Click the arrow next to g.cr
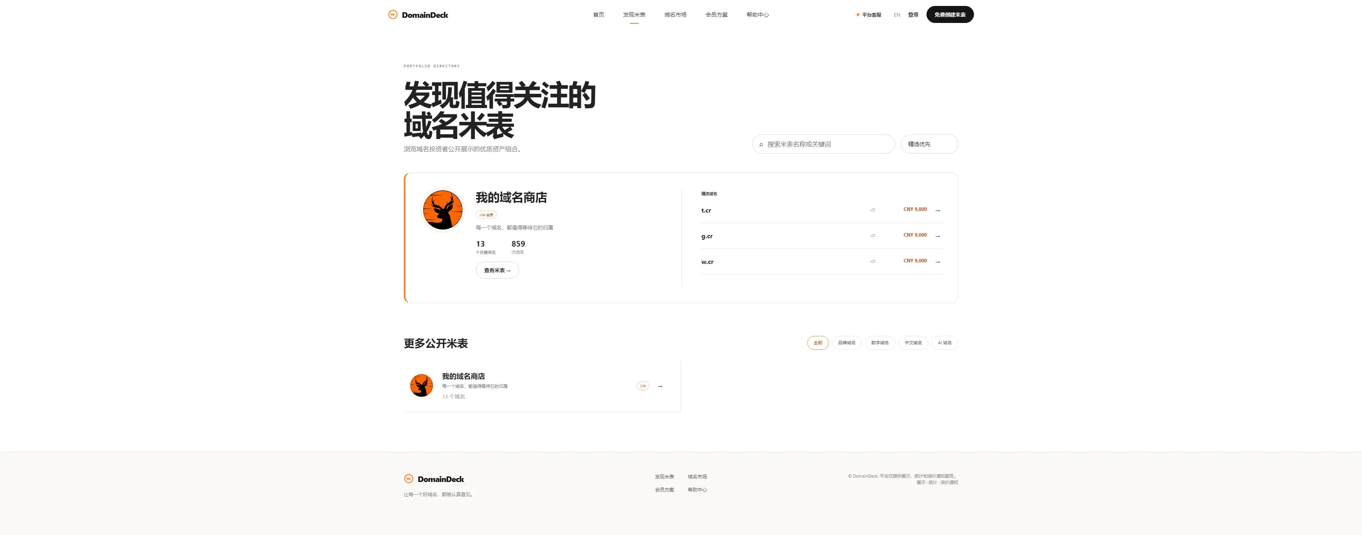 (x=938, y=236)
